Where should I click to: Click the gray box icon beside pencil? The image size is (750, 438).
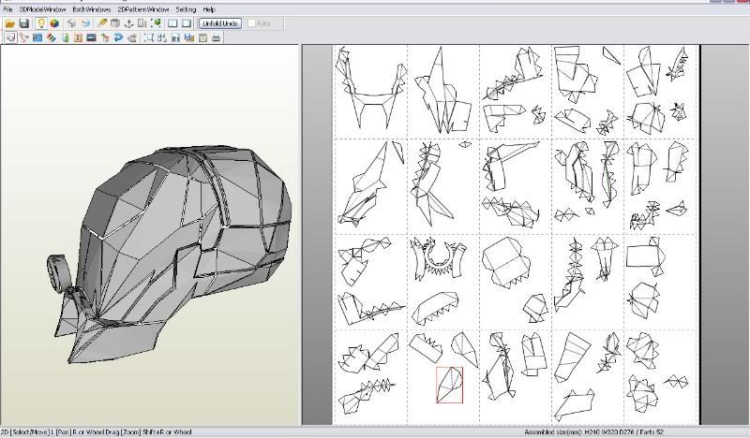tap(115, 23)
